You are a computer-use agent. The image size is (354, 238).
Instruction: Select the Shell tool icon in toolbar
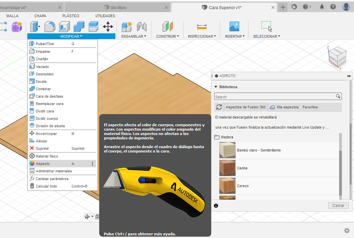coord(64,27)
